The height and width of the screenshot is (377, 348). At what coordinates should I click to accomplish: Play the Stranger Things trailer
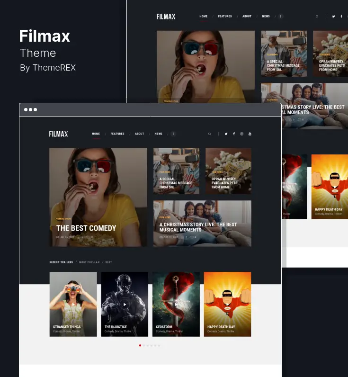coord(73,305)
